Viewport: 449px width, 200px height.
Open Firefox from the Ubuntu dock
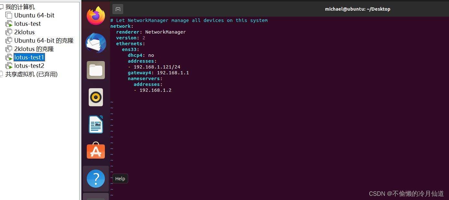tap(96, 16)
